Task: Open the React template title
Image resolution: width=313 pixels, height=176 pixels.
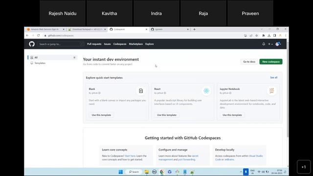Action: click(x=157, y=89)
